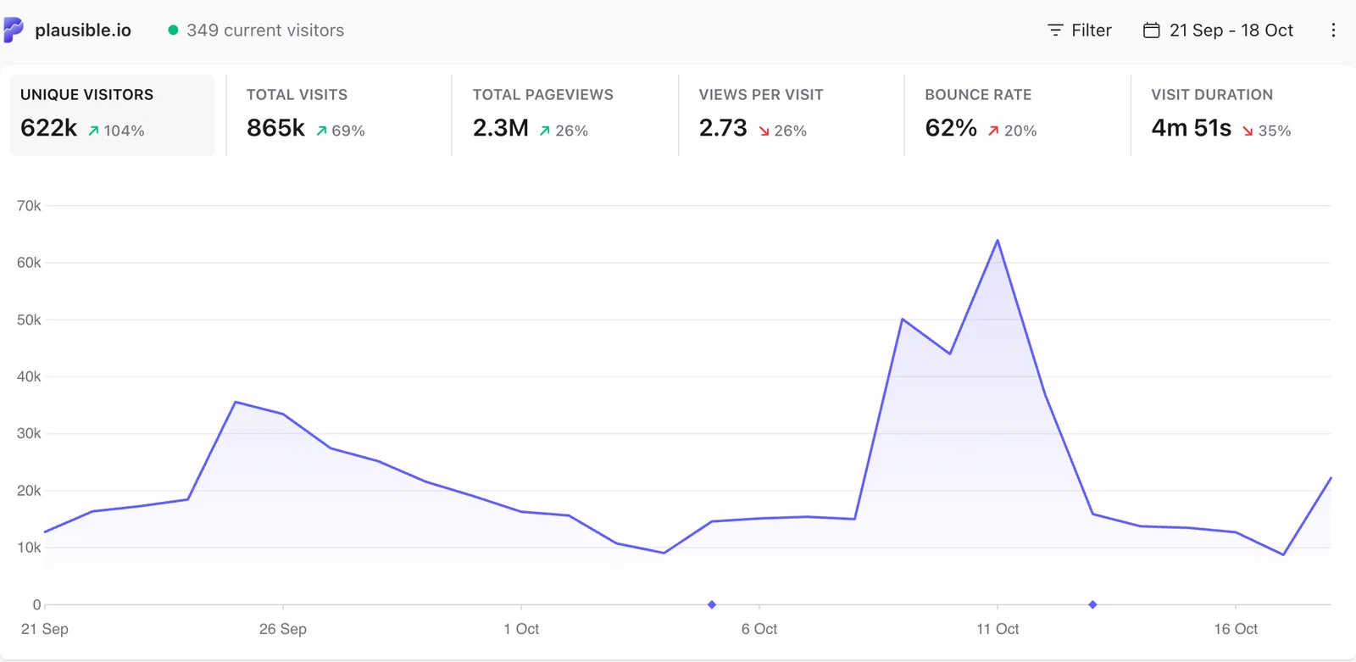Switch graph to Views Per Visit
This screenshot has height=662, width=1356.
tap(792, 115)
